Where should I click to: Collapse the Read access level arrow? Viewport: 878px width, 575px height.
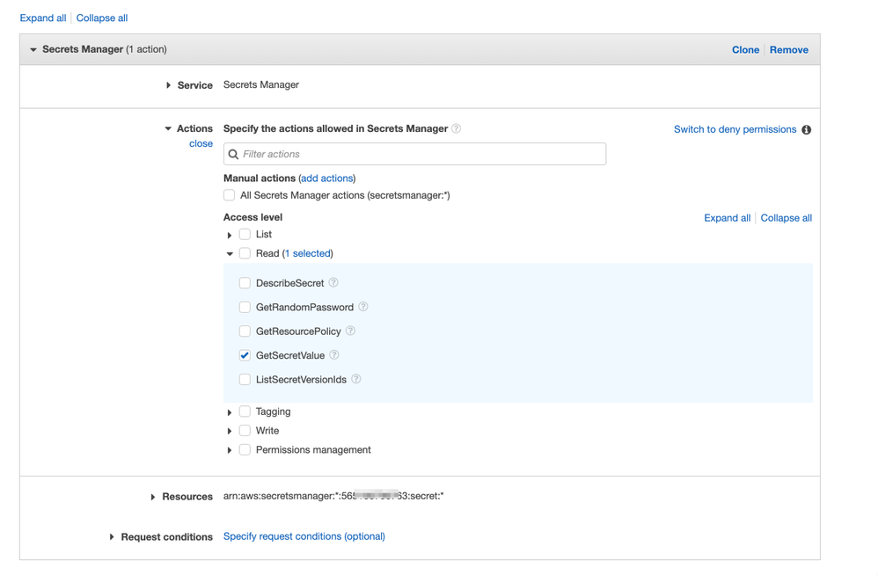(230, 254)
